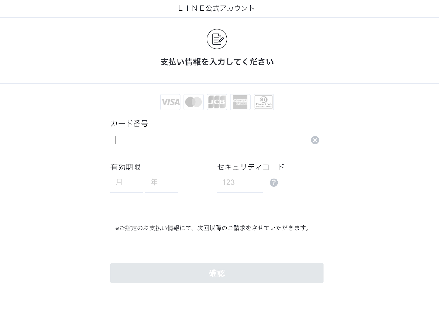Click the American Express logo
The height and width of the screenshot is (314, 439).
pyautogui.click(x=240, y=102)
